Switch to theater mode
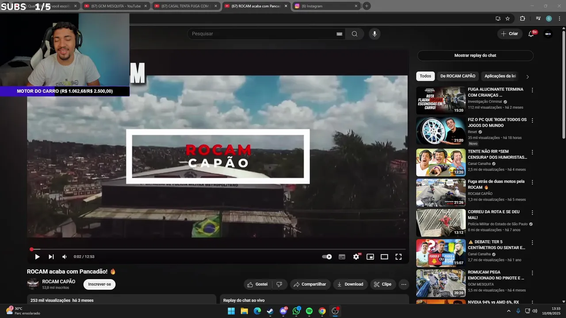This screenshot has height=318, width=566. coord(384,257)
